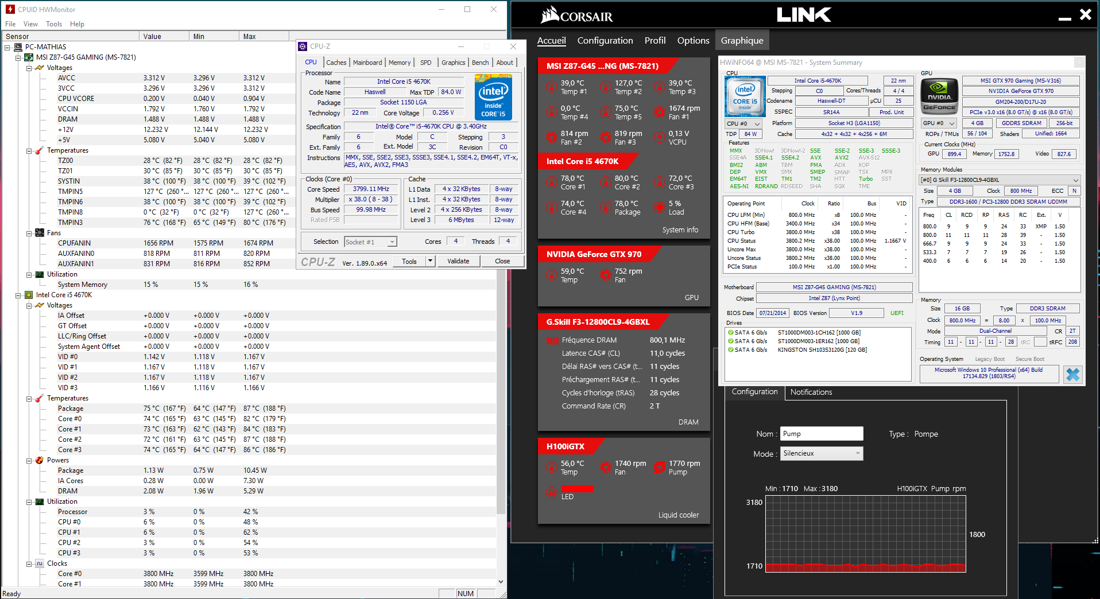This screenshot has width=1100, height=599.
Task: Open the Mode dropdown set to Silencieux
Action: (822, 453)
